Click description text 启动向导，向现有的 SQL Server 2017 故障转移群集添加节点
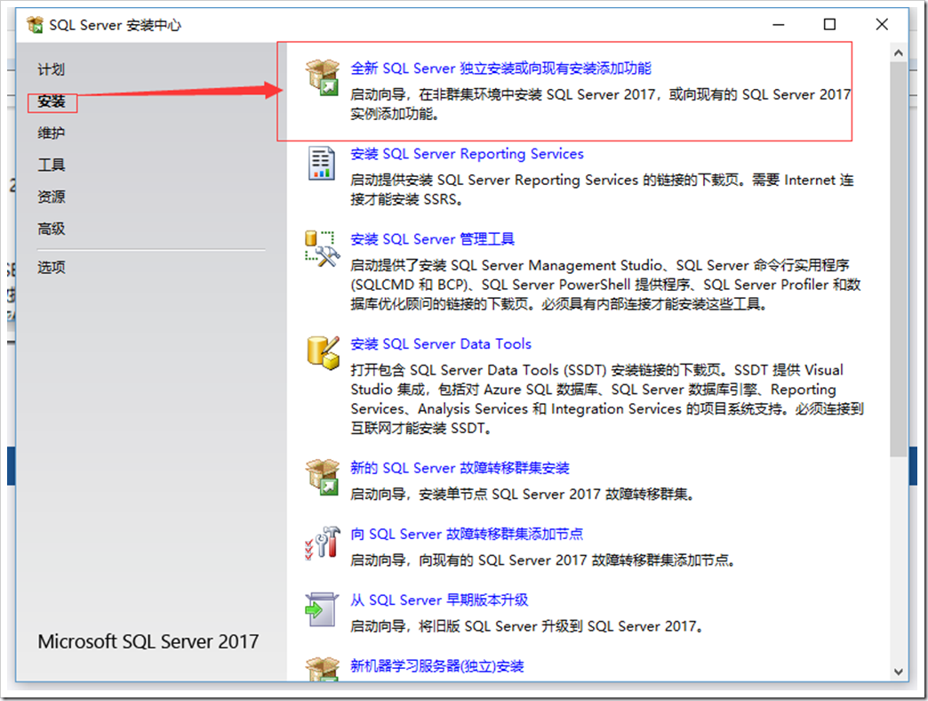928x701 pixels. click(x=543, y=560)
